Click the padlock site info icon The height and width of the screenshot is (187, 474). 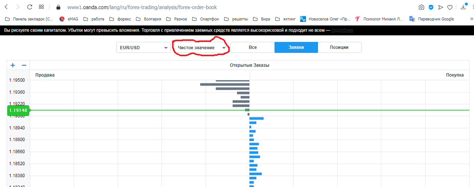(x=58, y=7)
